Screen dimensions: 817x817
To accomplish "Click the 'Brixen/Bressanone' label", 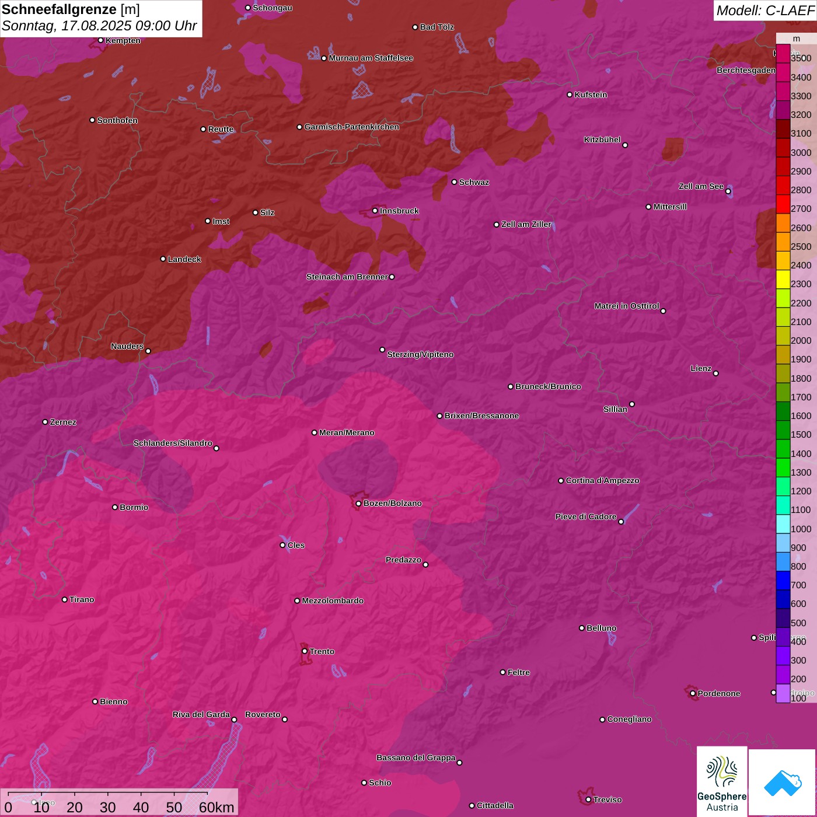I will pyautogui.click(x=482, y=416).
